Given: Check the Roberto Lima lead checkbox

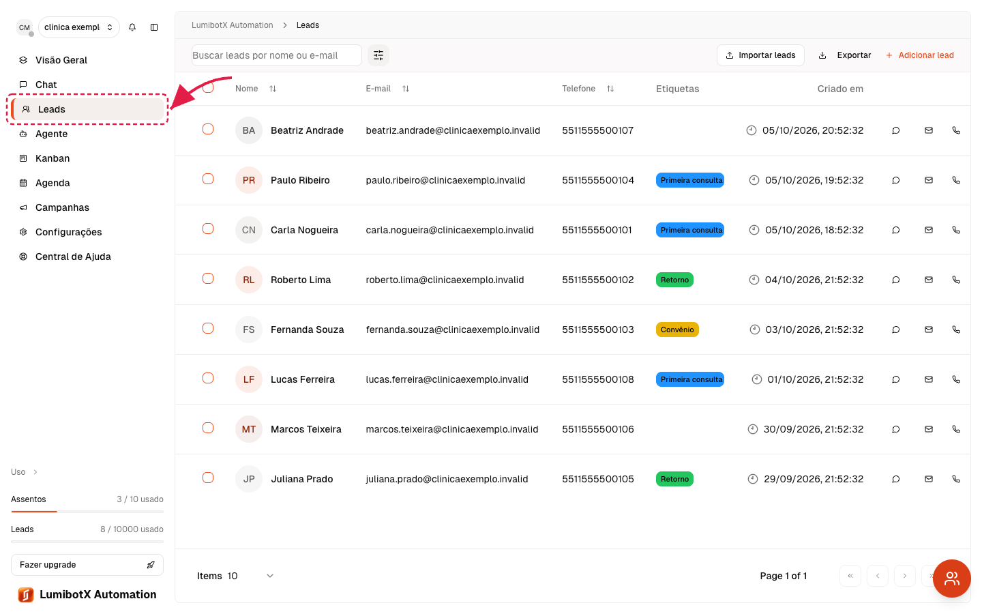Looking at the screenshot, I should point(208,278).
